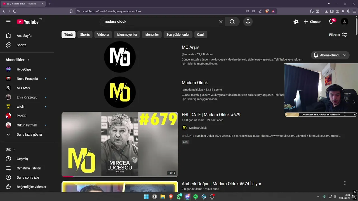Open the Madara Olduk channel title result
The height and width of the screenshot is (201, 358).
pyautogui.click(x=195, y=83)
